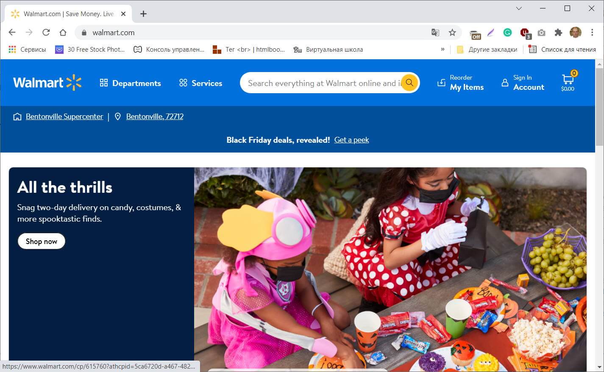Expand the Departments menu

(131, 83)
